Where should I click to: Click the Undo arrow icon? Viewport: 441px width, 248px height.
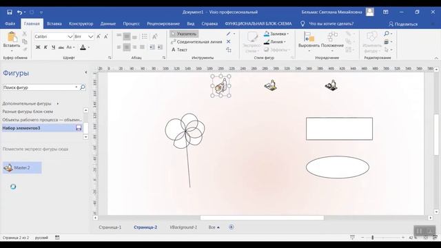click(19, 12)
